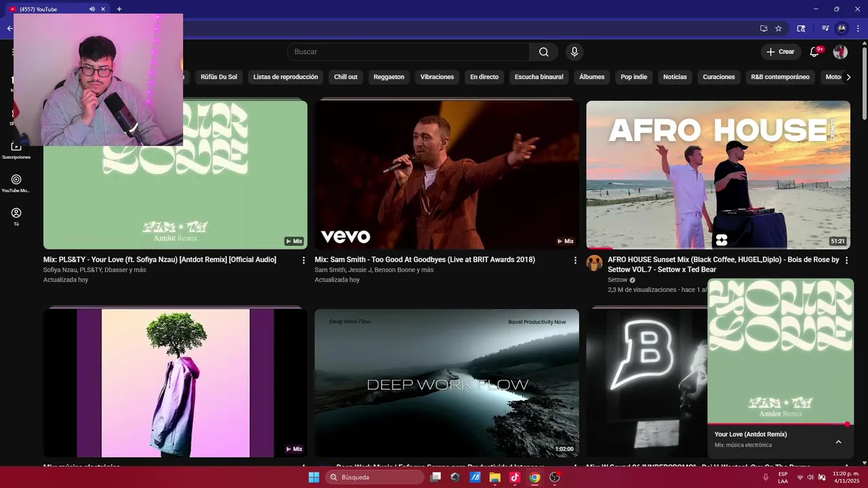Select the Vibraciones chip
868x488 pixels.
point(437,77)
